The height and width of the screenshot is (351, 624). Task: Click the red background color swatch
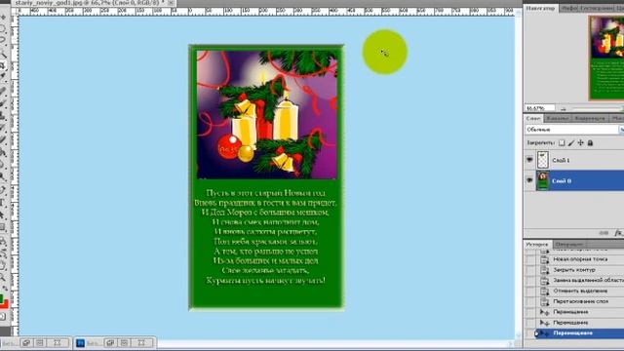point(5,305)
